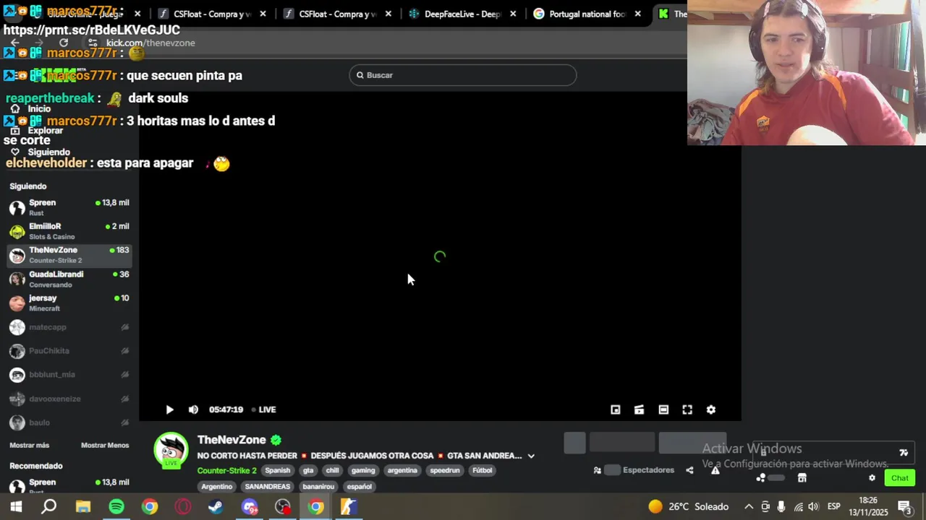Share the stream via share icon
926x520 pixels.
tap(689, 470)
